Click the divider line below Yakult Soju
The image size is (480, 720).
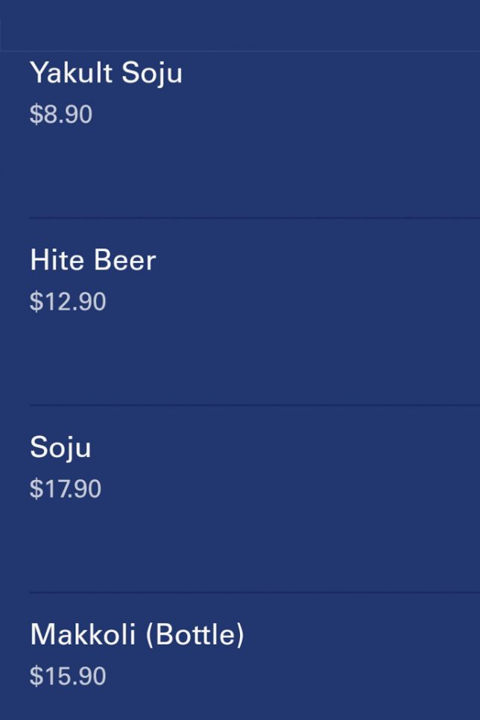[253, 218]
